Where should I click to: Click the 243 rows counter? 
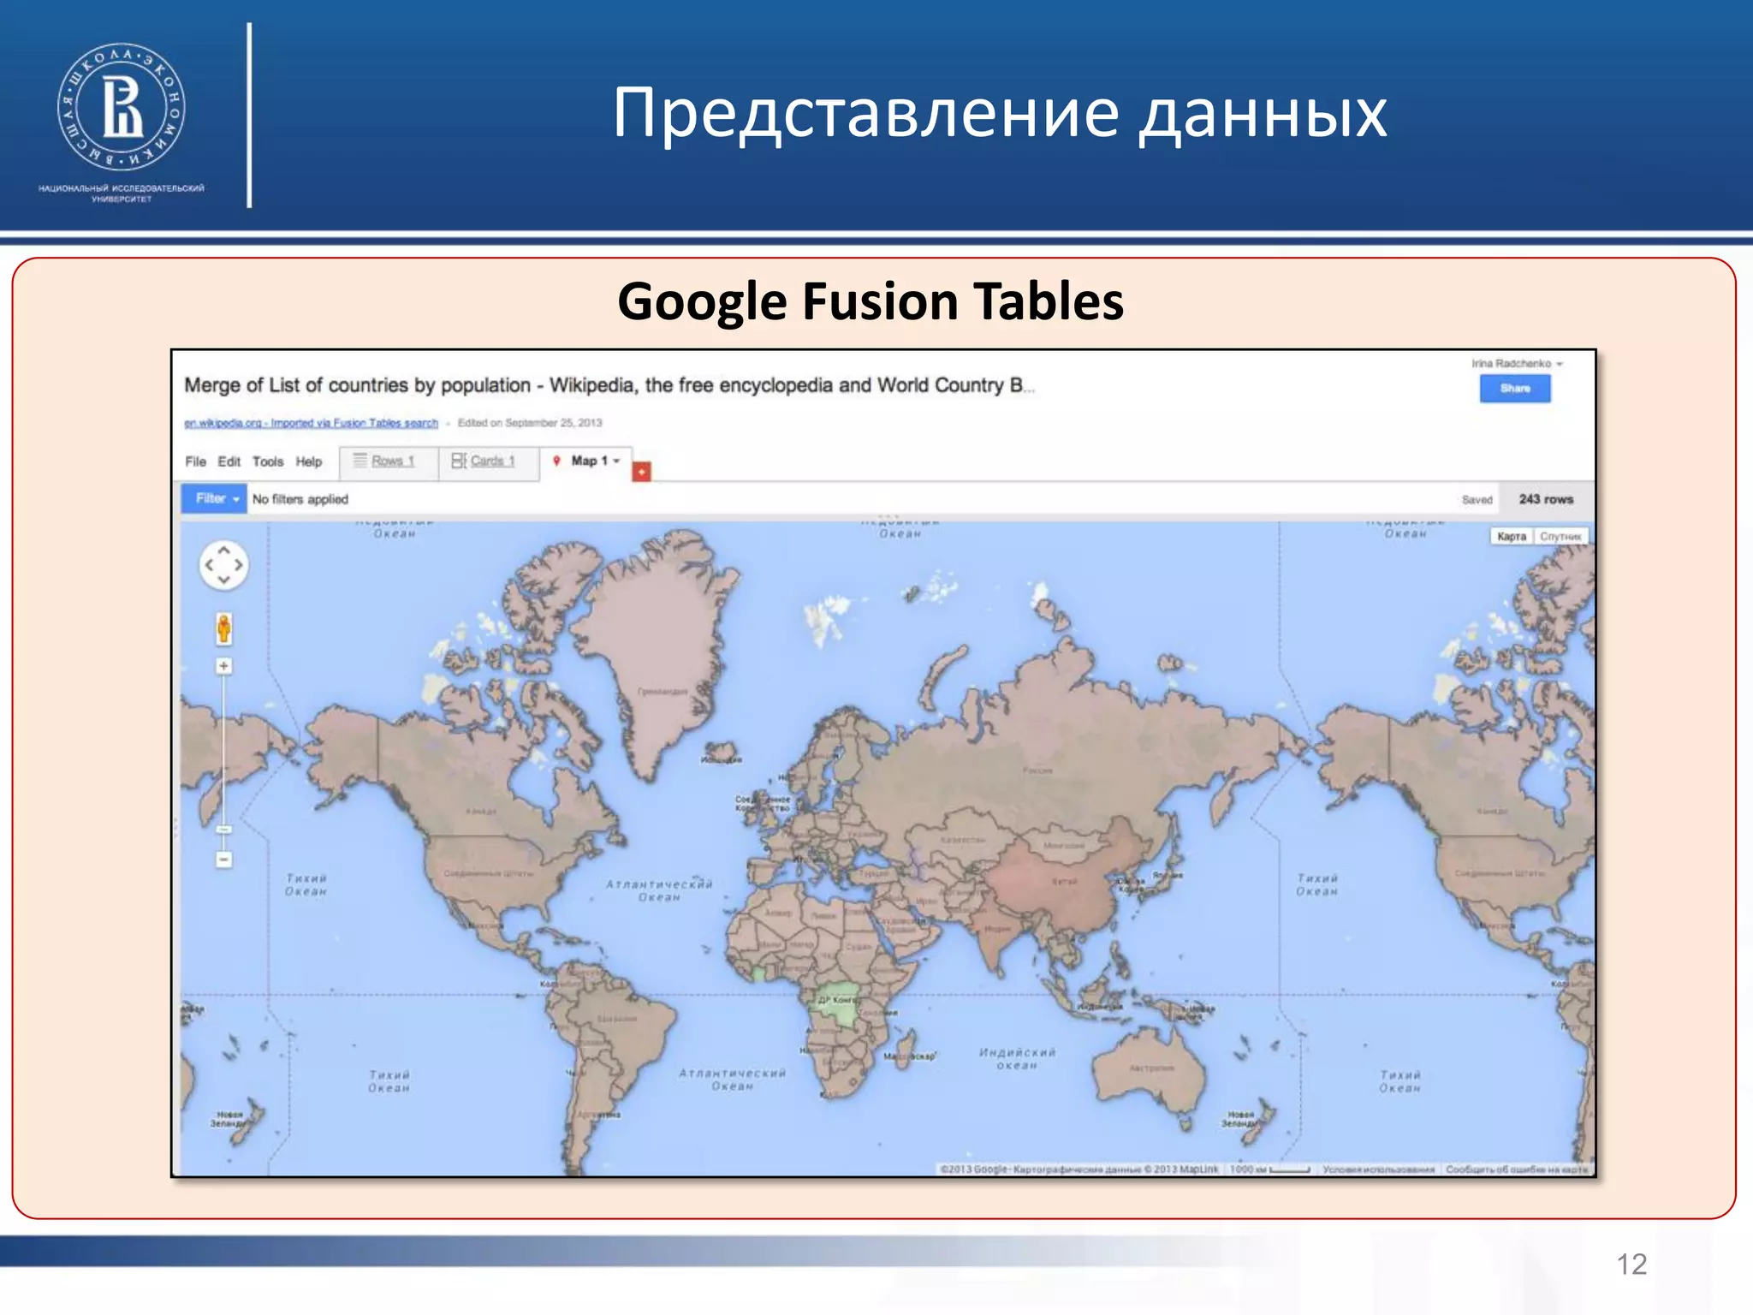[1546, 499]
